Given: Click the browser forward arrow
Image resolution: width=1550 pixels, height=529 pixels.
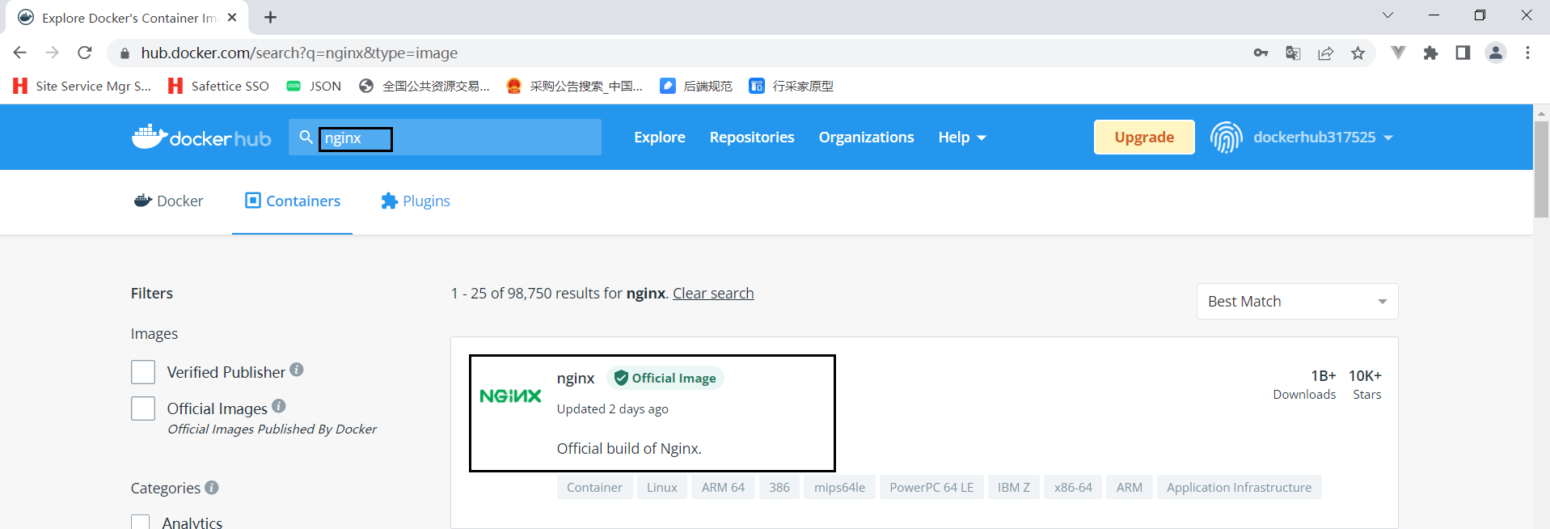Looking at the screenshot, I should 53,53.
